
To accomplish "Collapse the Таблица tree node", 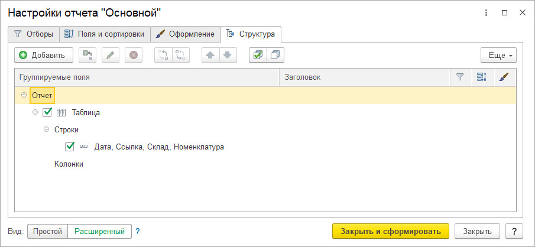I will pyautogui.click(x=35, y=112).
